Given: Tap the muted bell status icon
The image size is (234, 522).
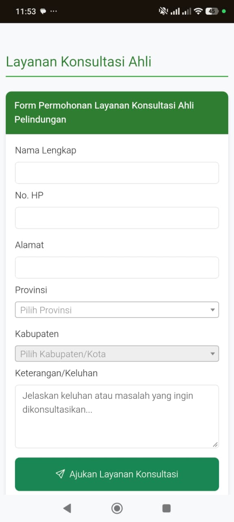Looking at the screenshot, I should 163,11.
